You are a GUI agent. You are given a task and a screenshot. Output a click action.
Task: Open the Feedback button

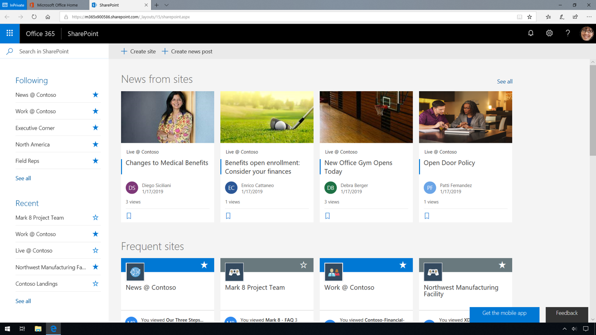567,314
